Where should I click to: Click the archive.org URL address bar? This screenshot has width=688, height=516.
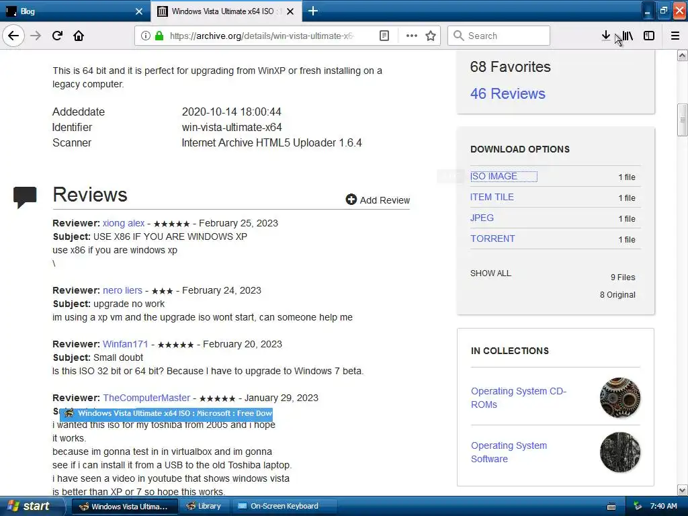[261, 36]
